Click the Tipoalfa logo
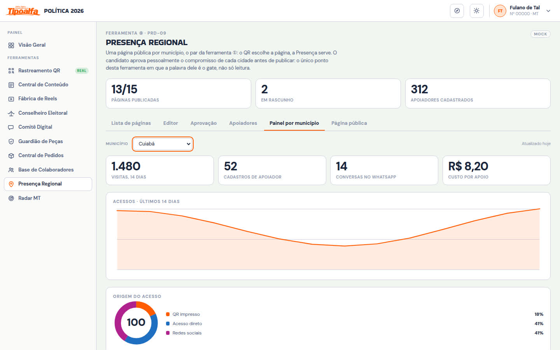Image resolution: width=560 pixels, height=350 pixels. point(23,11)
